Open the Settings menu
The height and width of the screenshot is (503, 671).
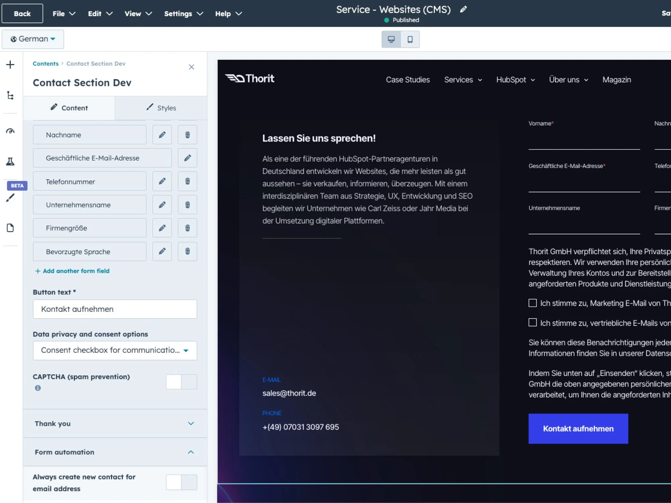click(184, 14)
